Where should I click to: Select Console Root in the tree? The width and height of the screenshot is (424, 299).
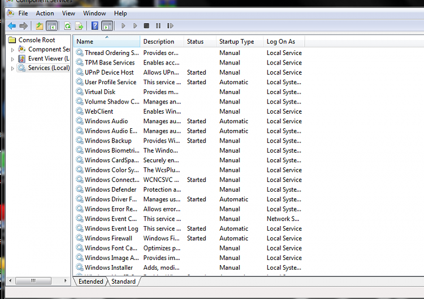[x=37, y=40]
